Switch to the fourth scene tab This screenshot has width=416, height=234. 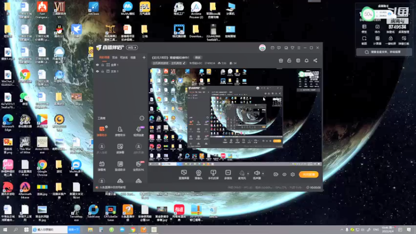coord(133,57)
